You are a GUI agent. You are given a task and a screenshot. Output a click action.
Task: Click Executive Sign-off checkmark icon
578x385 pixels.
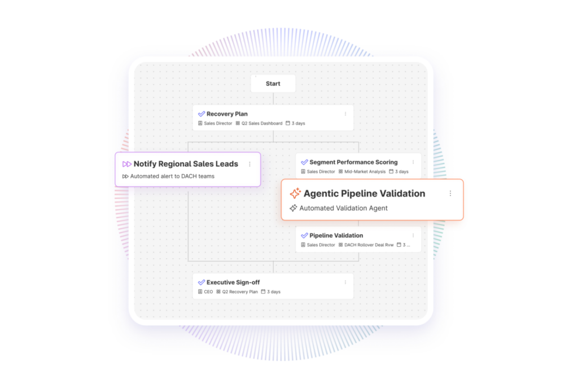click(202, 282)
